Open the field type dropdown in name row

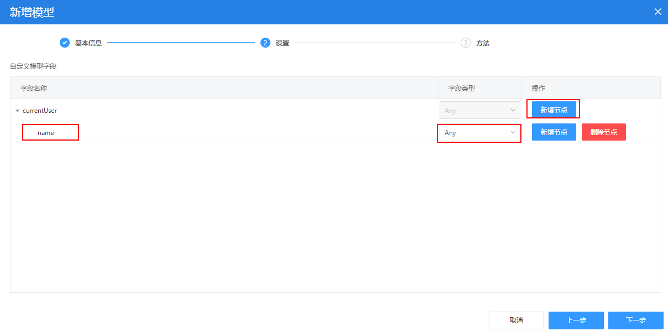point(480,132)
